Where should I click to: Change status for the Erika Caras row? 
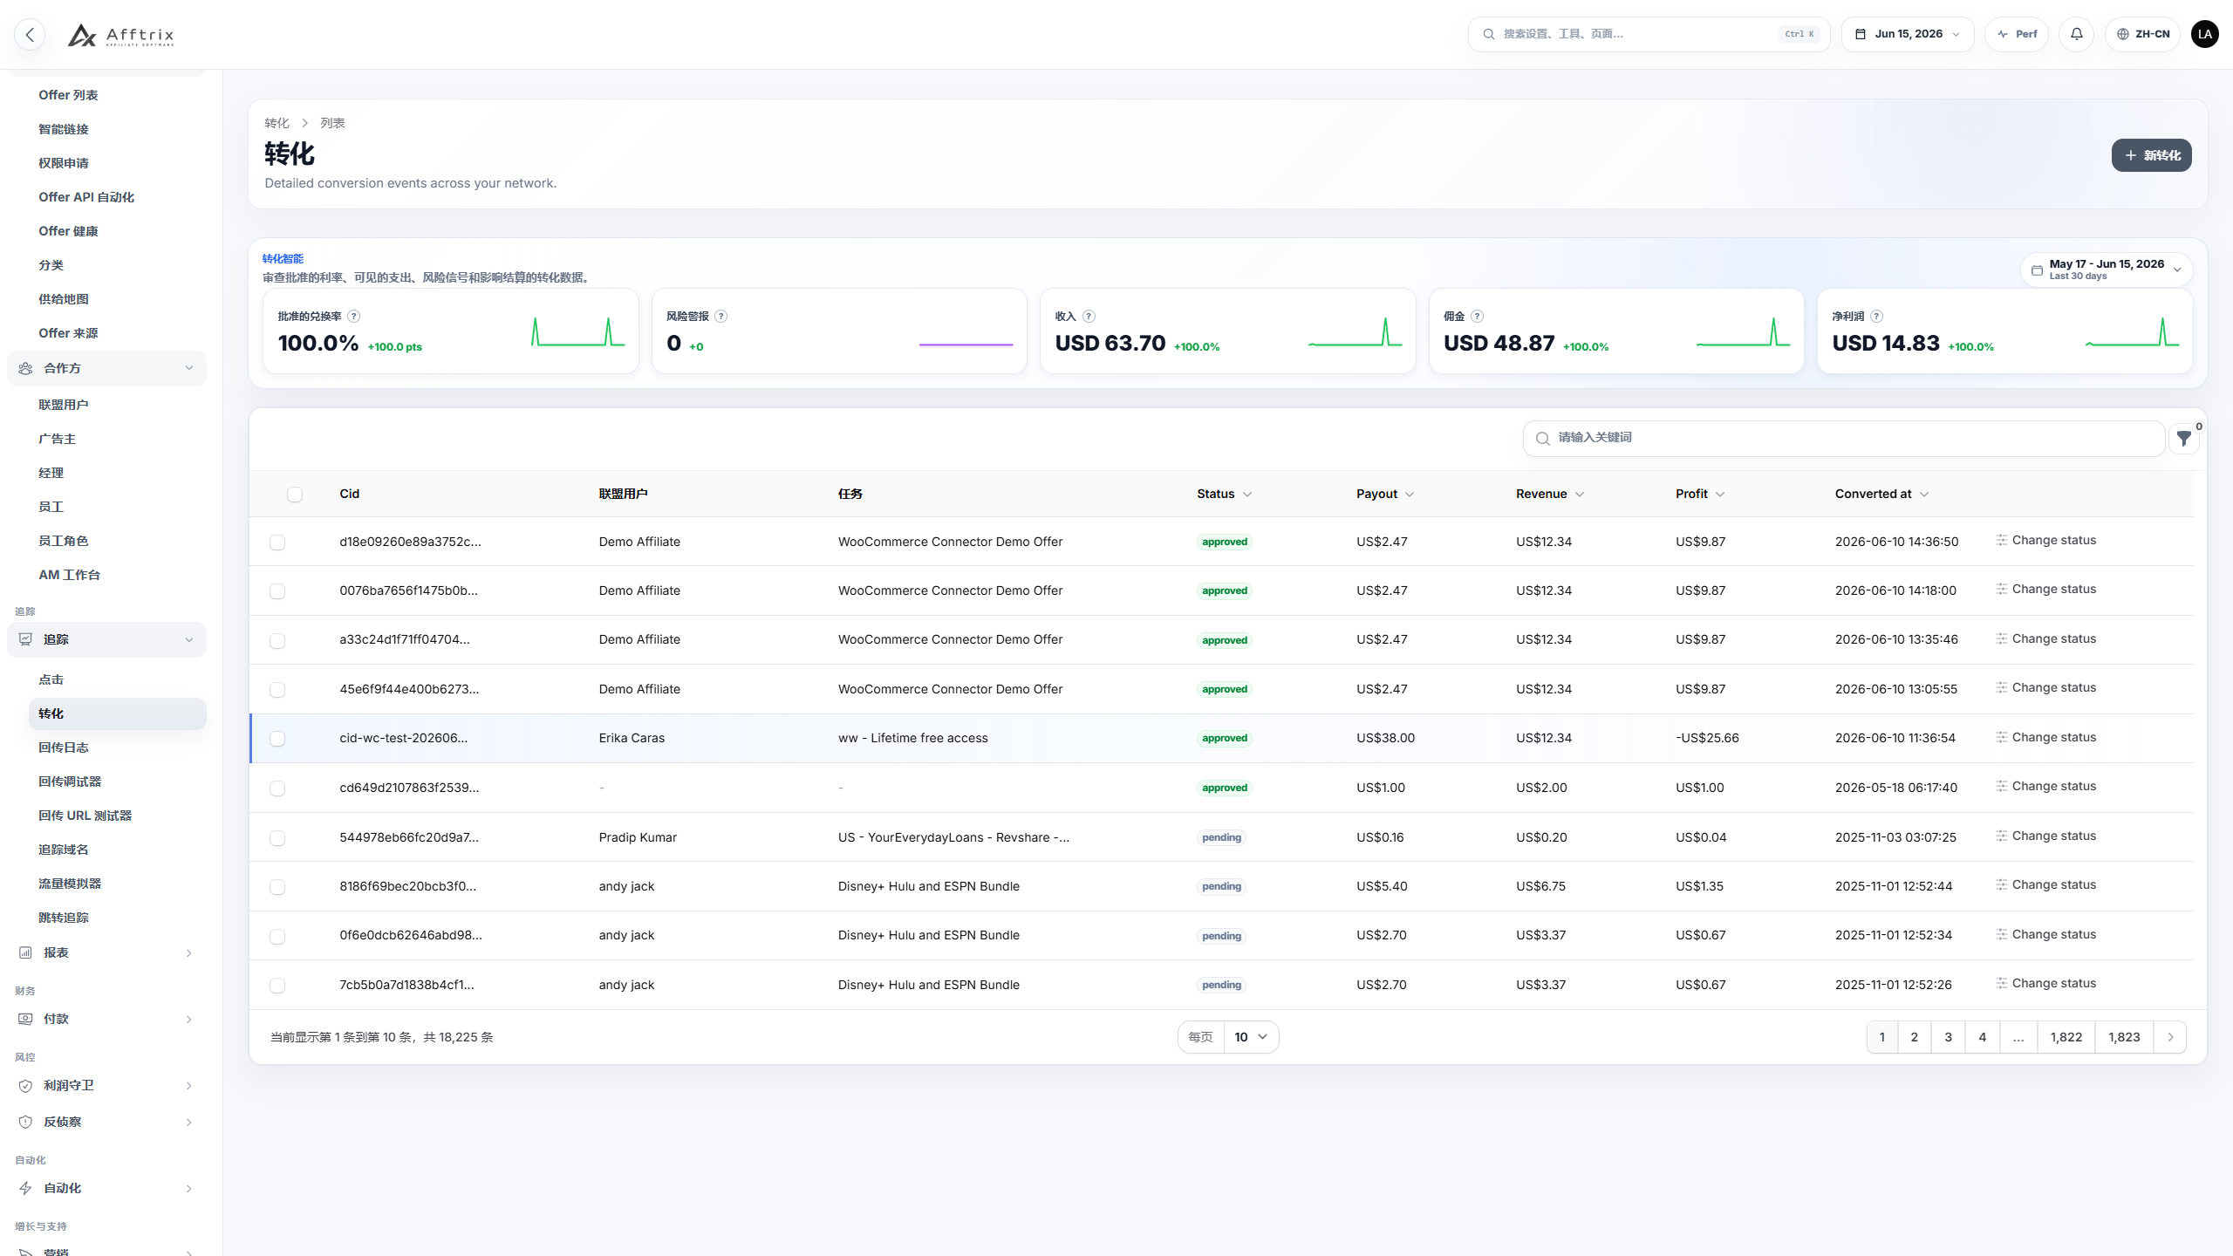click(x=2045, y=737)
